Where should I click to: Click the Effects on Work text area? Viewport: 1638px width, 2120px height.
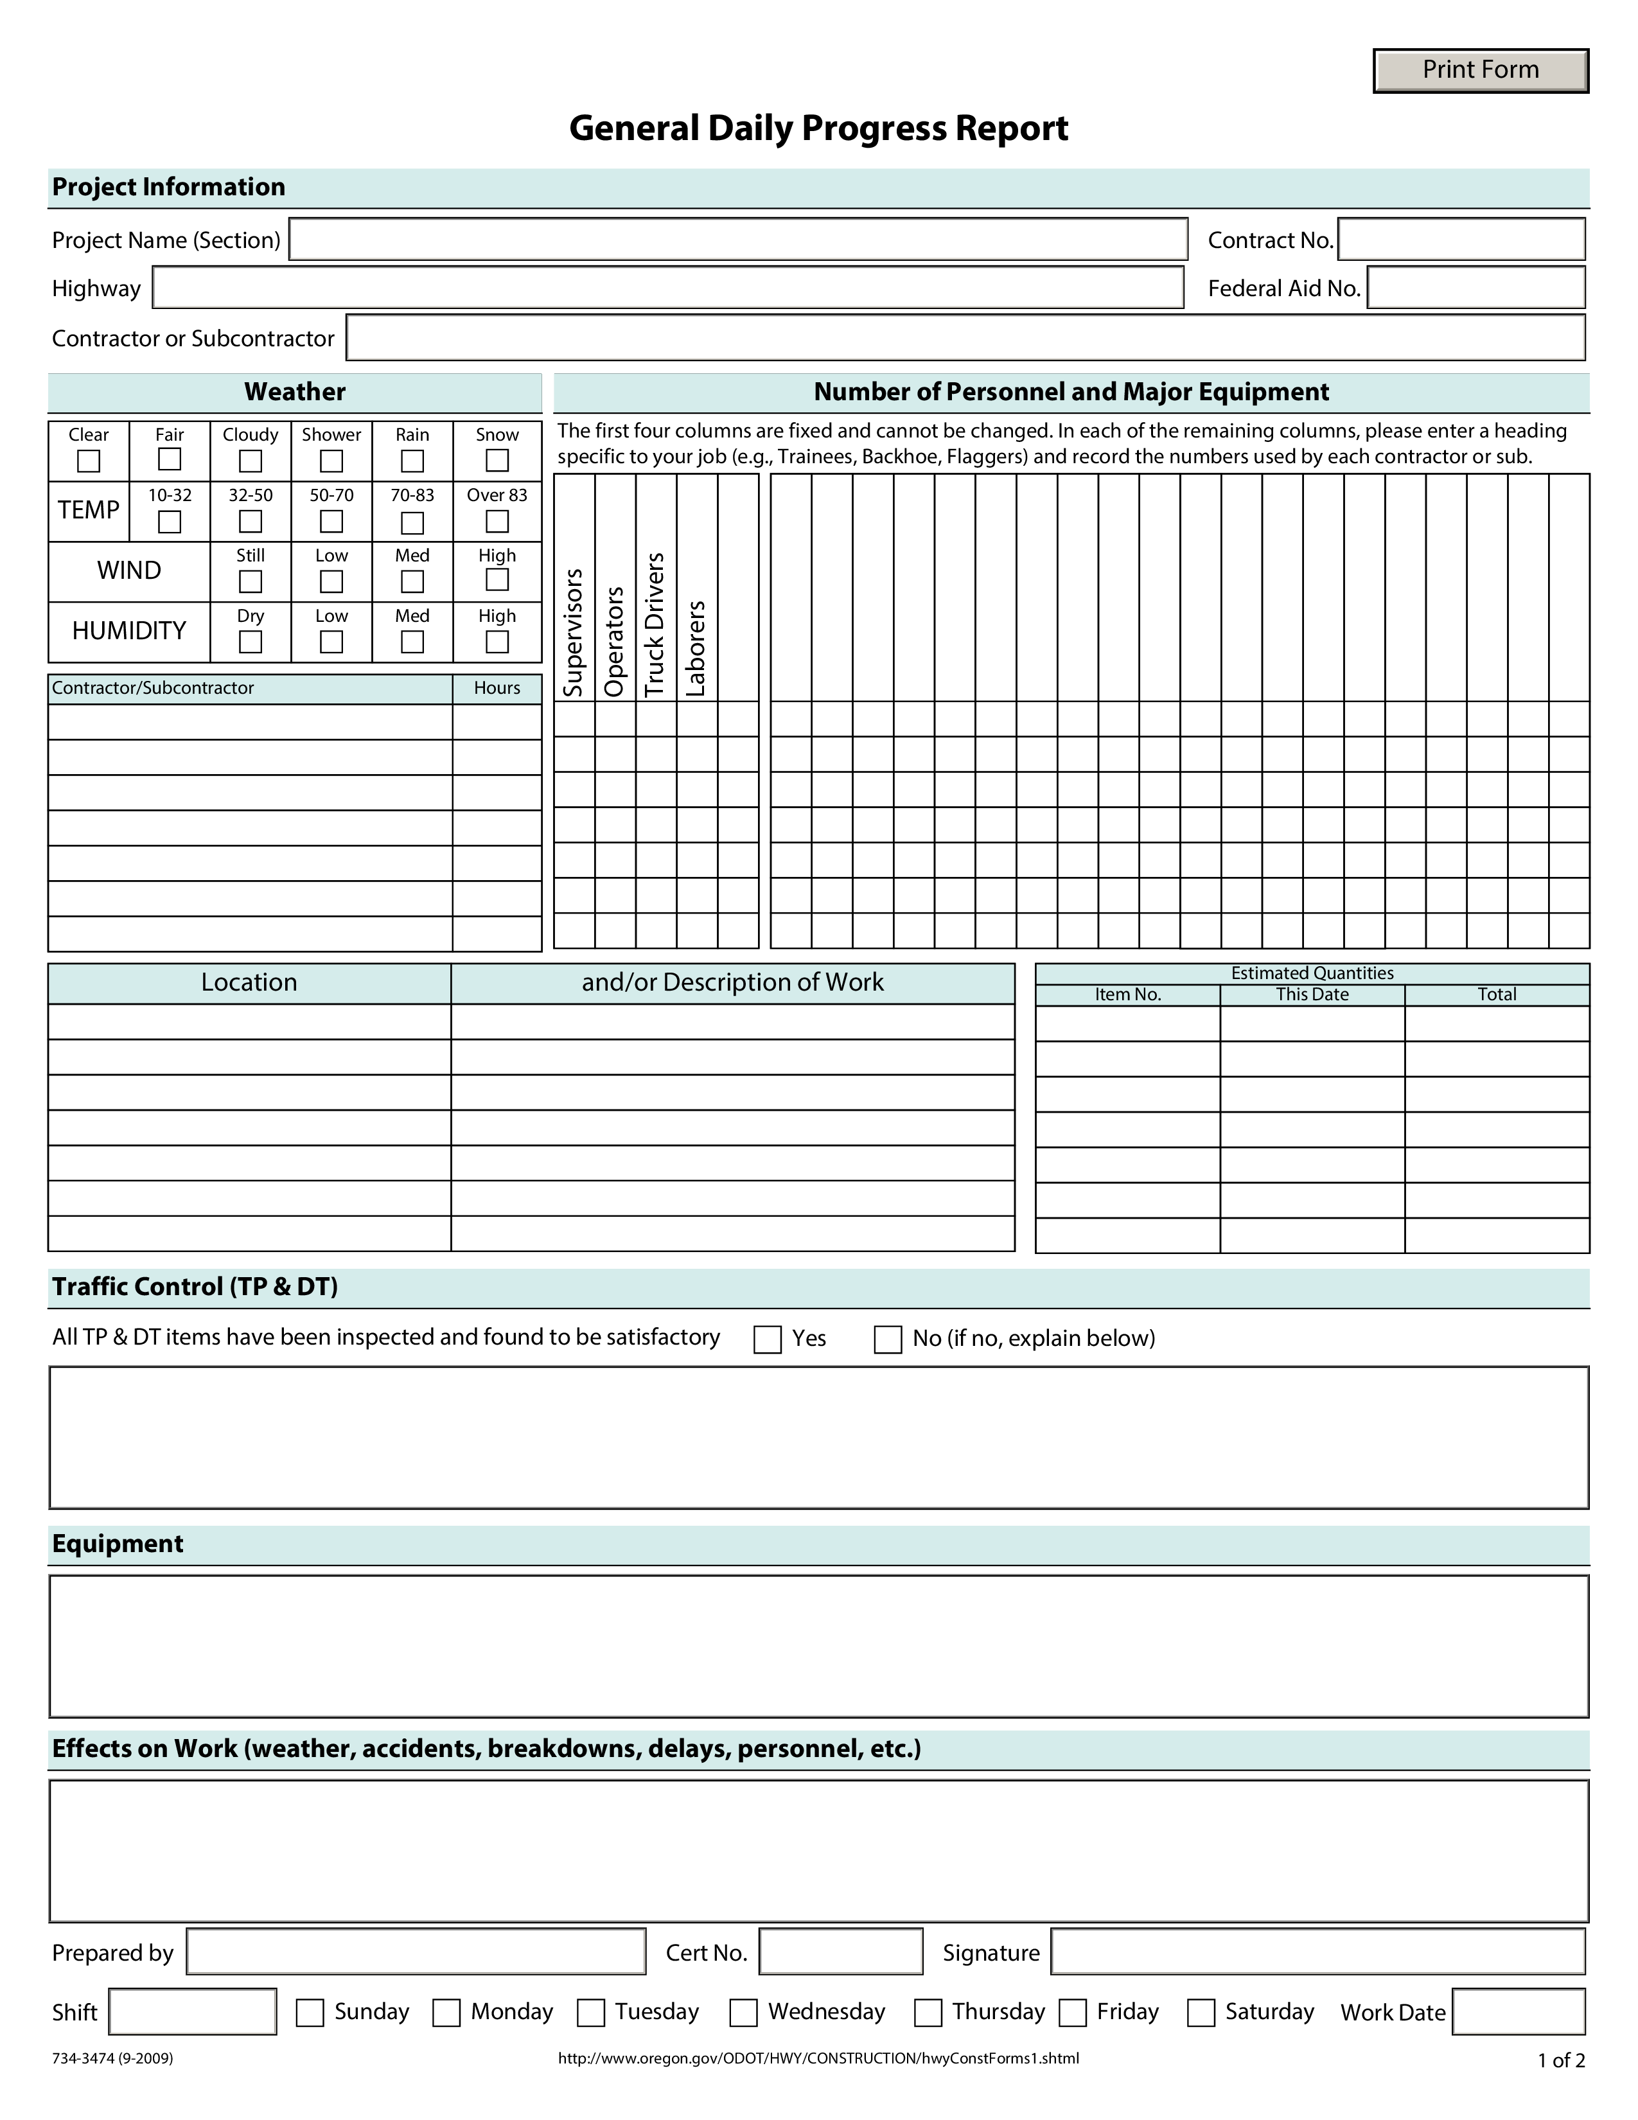(x=819, y=1824)
